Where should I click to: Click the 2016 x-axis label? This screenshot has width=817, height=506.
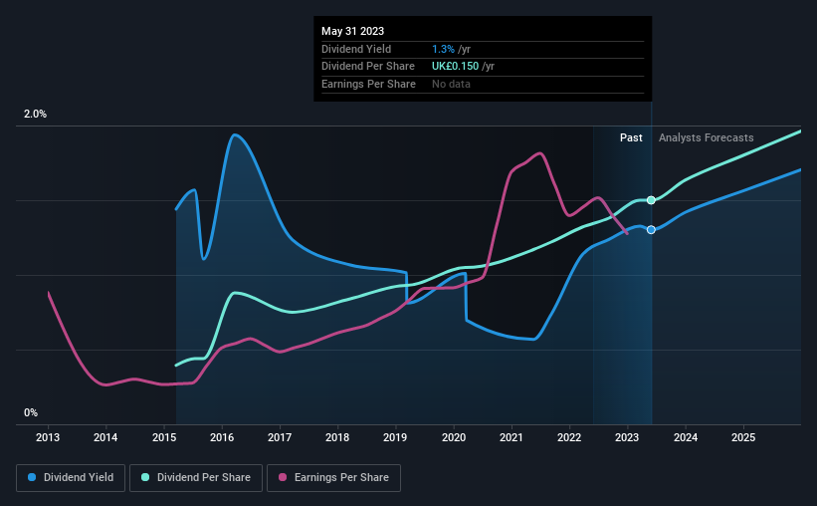222,437
